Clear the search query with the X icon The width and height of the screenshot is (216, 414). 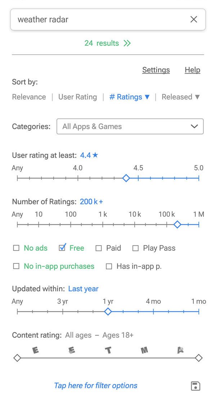pos(194,19)
